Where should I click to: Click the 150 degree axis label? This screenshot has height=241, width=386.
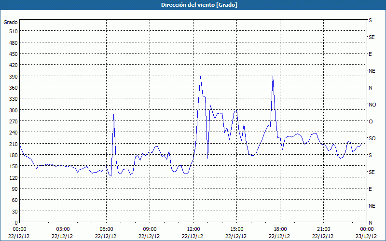coord(14,166)
